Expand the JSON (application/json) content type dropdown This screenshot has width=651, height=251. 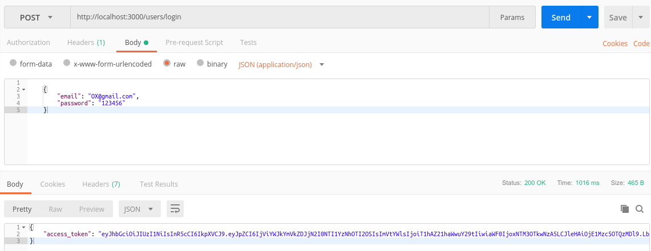(281, 65)
